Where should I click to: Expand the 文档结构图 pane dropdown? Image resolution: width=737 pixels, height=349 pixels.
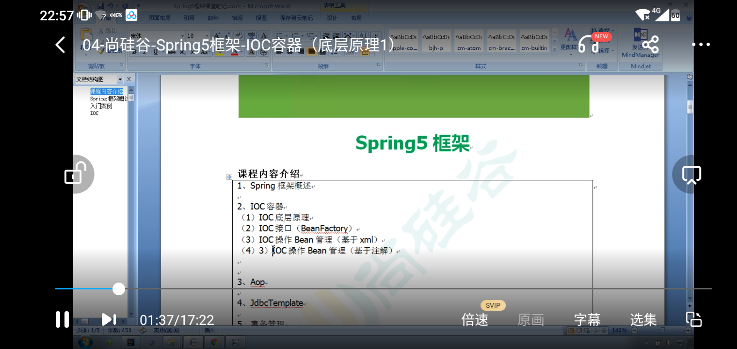tap(120, 79)
